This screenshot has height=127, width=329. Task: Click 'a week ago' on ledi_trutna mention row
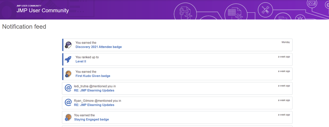pyautogui.click(x=284, y=86)
